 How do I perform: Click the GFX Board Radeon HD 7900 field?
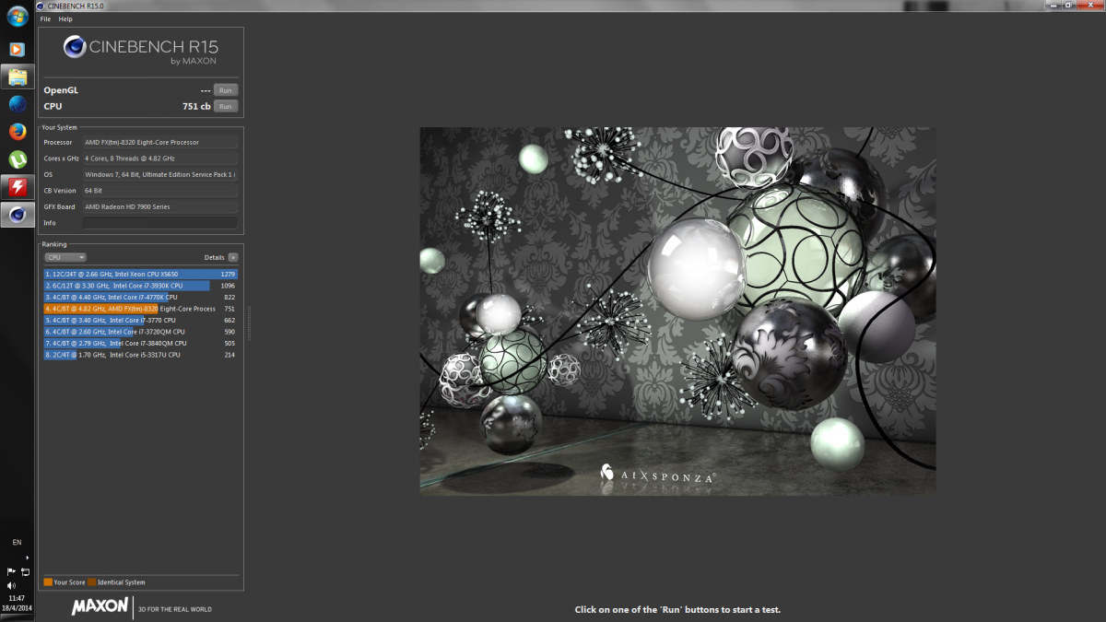pos(159,206)
